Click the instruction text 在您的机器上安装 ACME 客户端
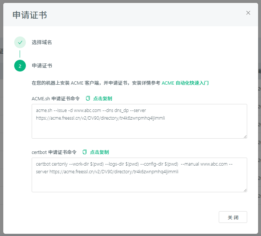 [x=65, y=83]
